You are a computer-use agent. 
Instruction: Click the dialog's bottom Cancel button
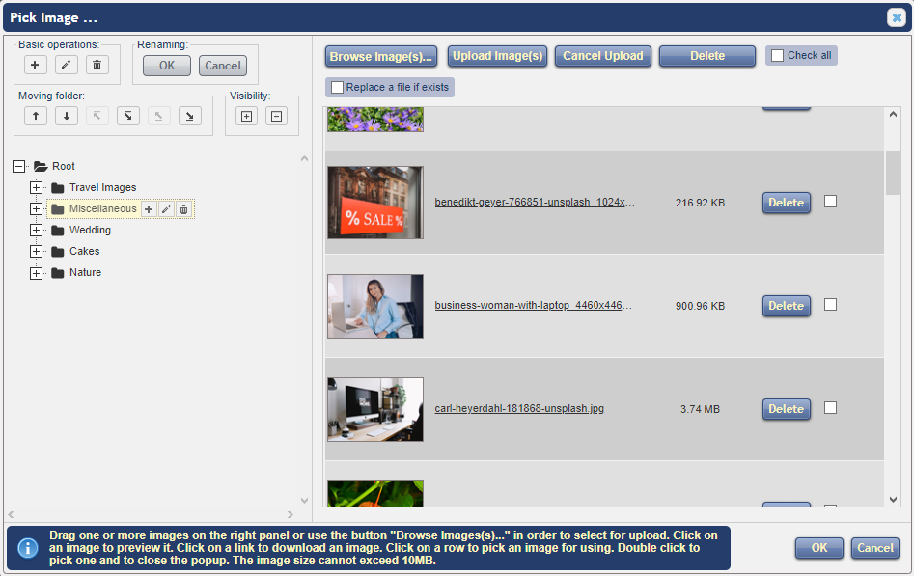[x=875, y=548]
